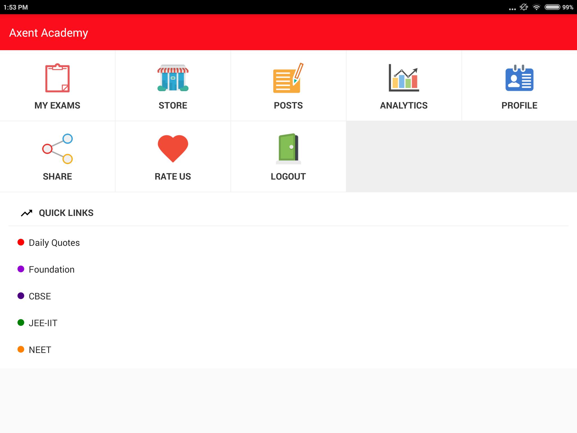This screenshot has width=577, height=433.
Task: Tap the Share nodes icon
Action: (57, 149)
